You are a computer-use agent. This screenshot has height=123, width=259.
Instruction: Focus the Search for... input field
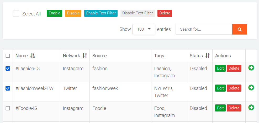click(204, 29)
